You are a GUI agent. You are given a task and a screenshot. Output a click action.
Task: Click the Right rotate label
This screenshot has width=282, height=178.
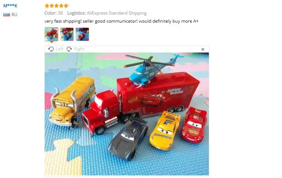point(79,49)
